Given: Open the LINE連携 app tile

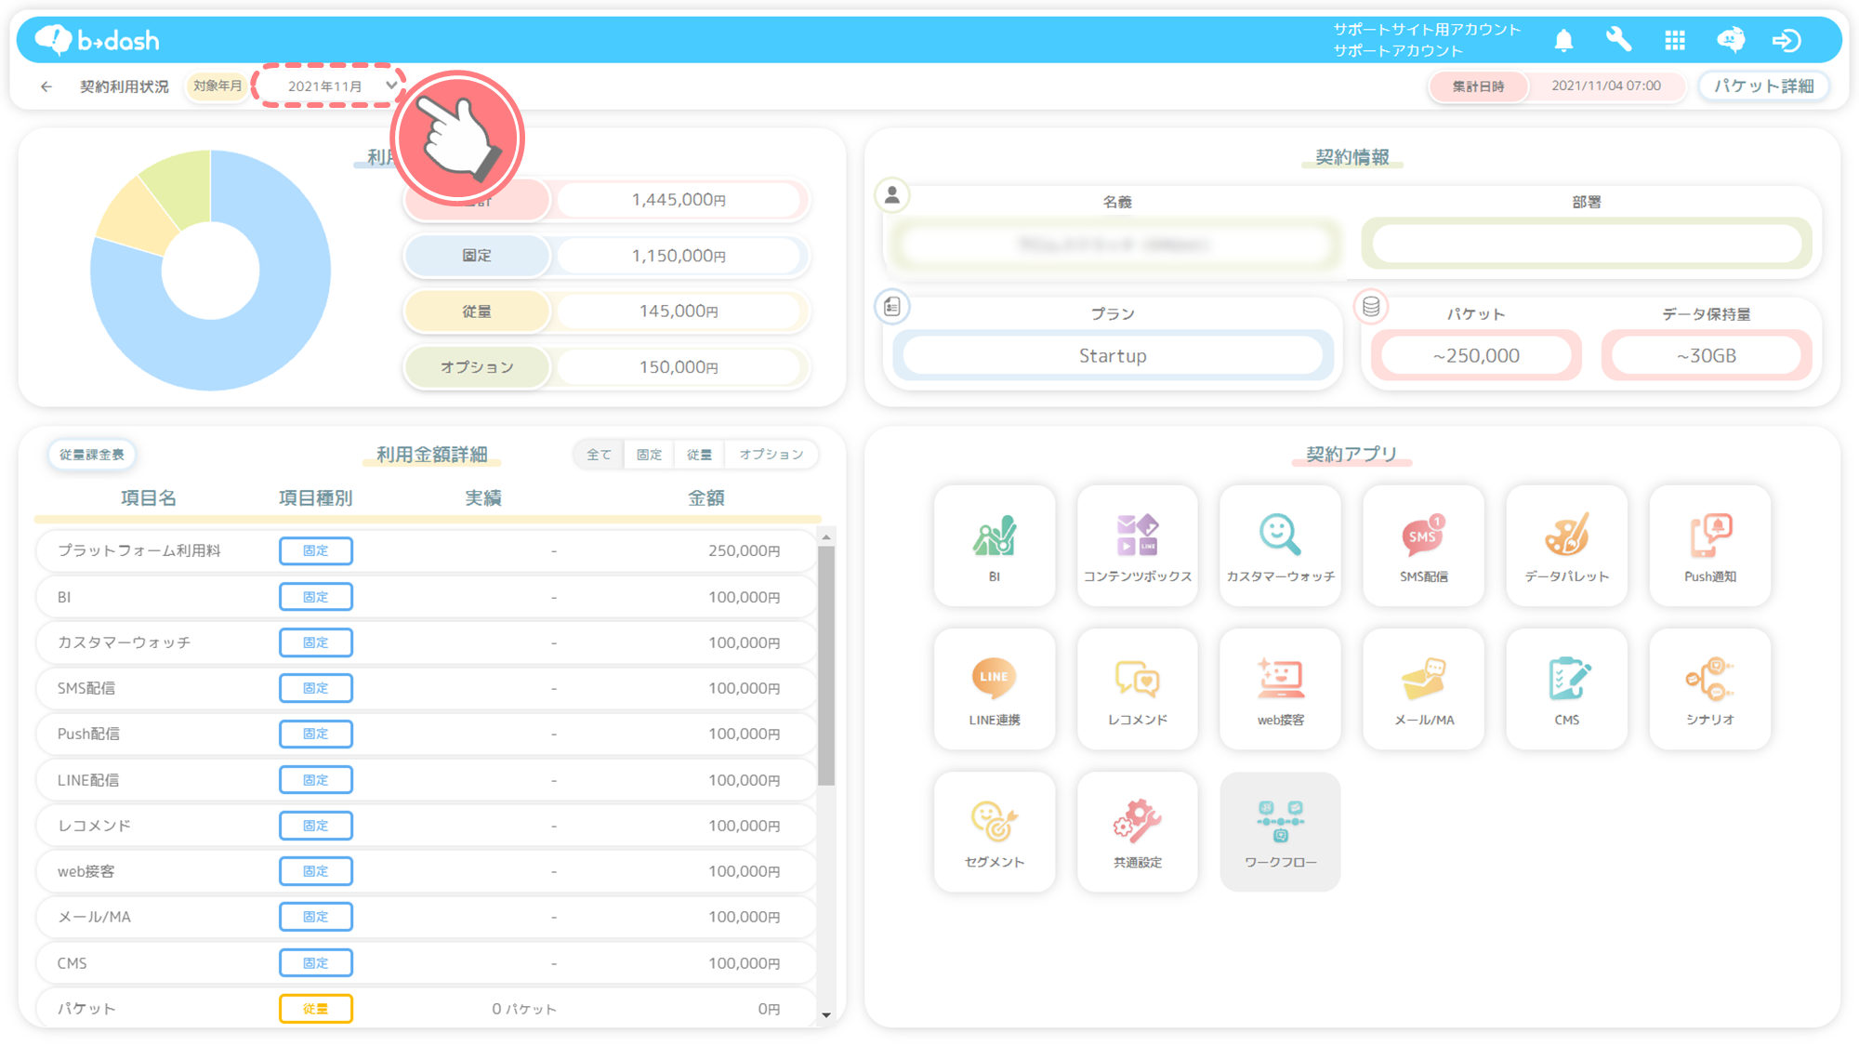Looking at the screenshot, I should tap(994, 689).
